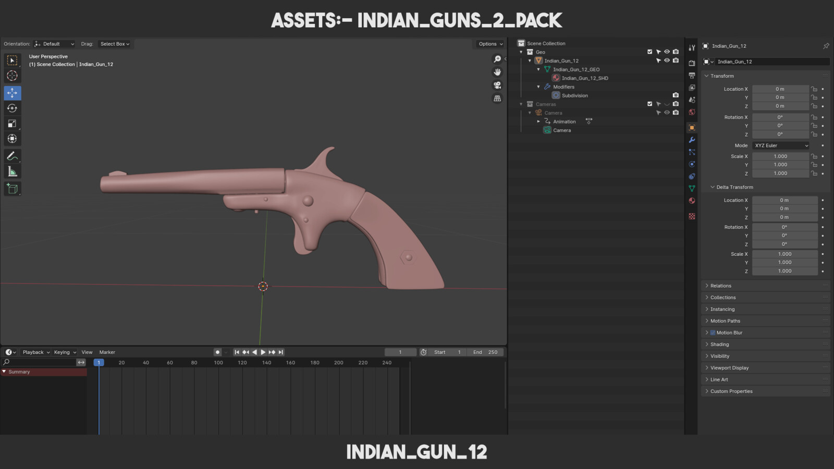The height and width of the screenshot is (469, 834).
Task: Select the Select Box tool in viewport toolbar
Action: [x=12, y=60]
